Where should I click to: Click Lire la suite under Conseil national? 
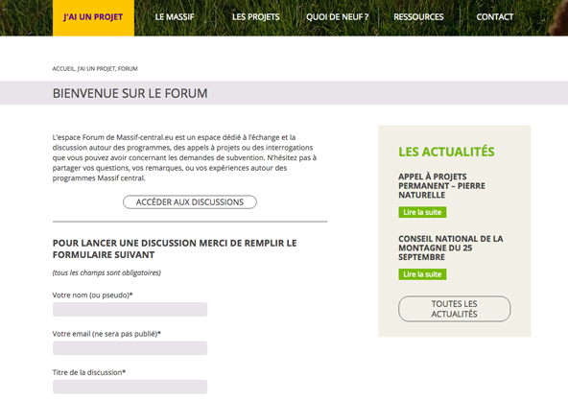[x=422, y=274]
